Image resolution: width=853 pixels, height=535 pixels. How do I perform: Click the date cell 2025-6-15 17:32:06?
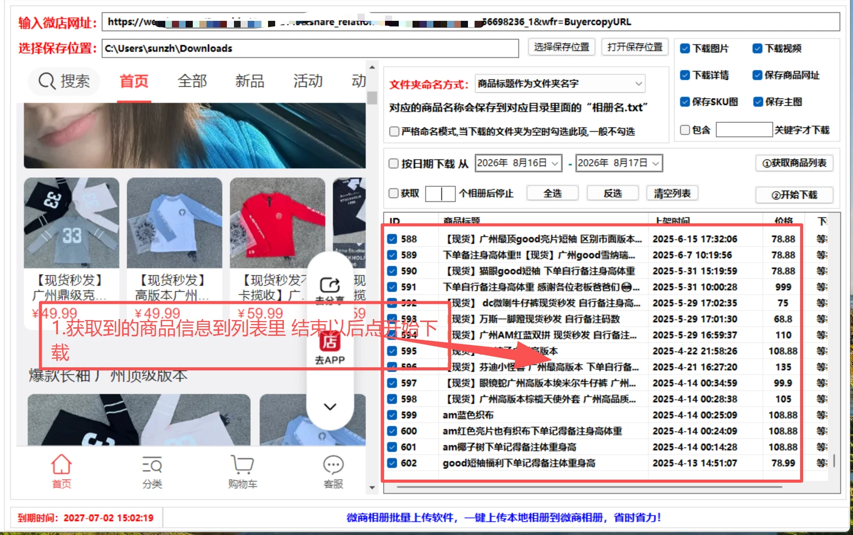pos(695,239)
